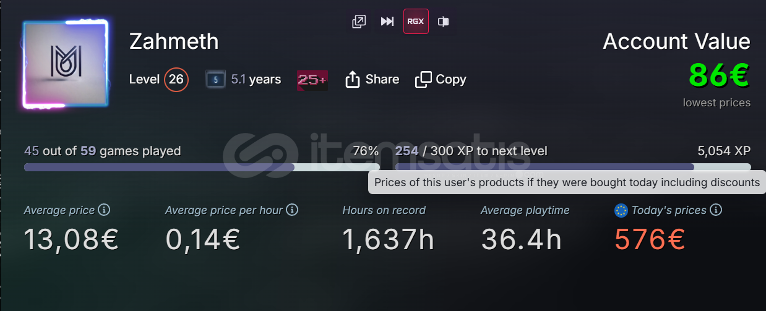Click the Zahmeth profile avatar
Screen dimensions: 766x311
click(x=66, y=64)
